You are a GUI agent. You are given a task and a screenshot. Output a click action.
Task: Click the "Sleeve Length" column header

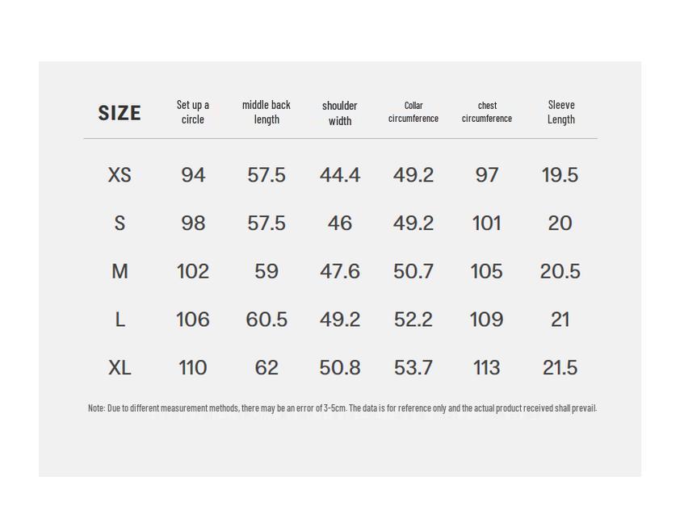(x=561, y=112)
